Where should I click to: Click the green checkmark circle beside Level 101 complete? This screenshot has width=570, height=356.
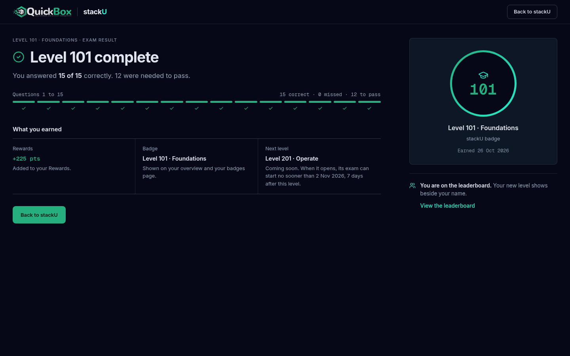point(19,57)
